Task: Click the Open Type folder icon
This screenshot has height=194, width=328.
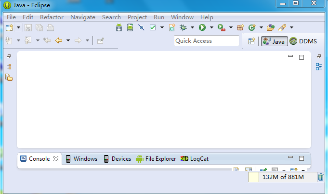Action: (271, 27)
